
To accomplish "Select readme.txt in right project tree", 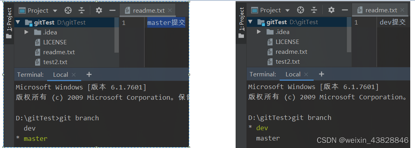I will tap(287, 51).
